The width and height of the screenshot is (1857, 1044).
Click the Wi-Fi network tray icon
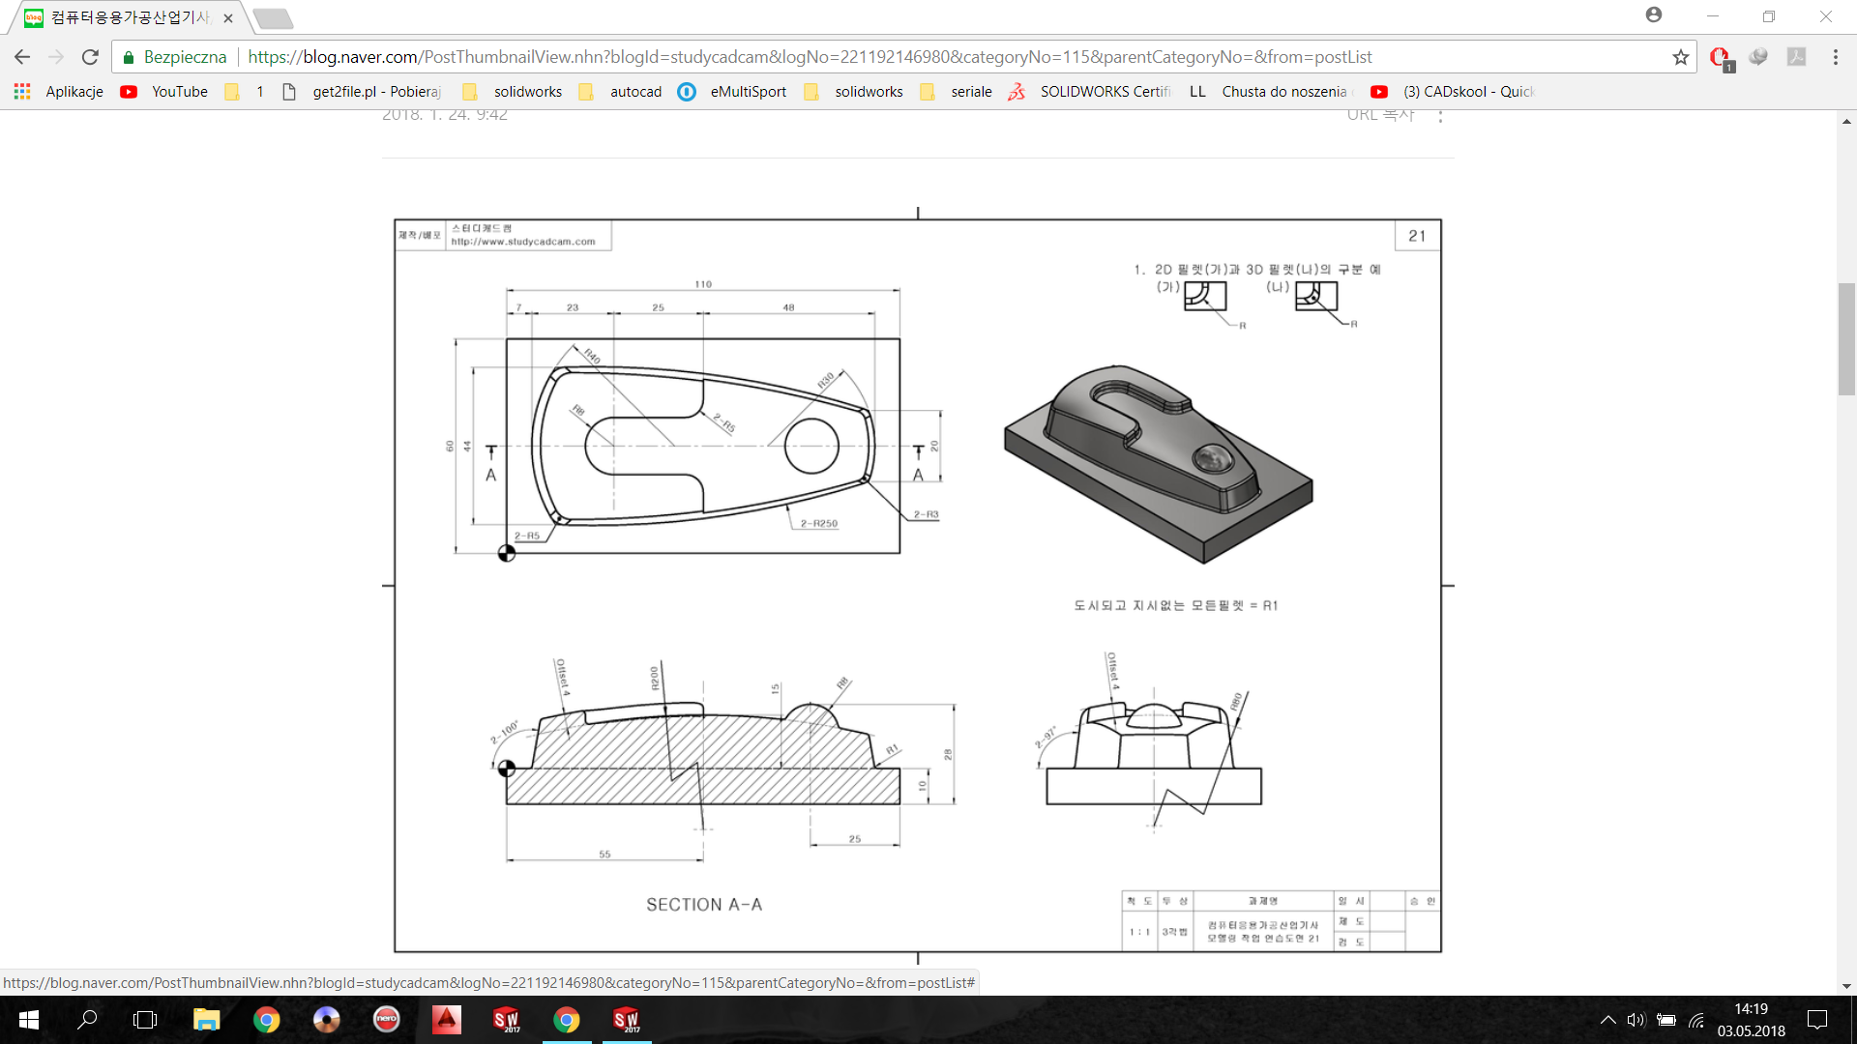pos(1696,1020)
